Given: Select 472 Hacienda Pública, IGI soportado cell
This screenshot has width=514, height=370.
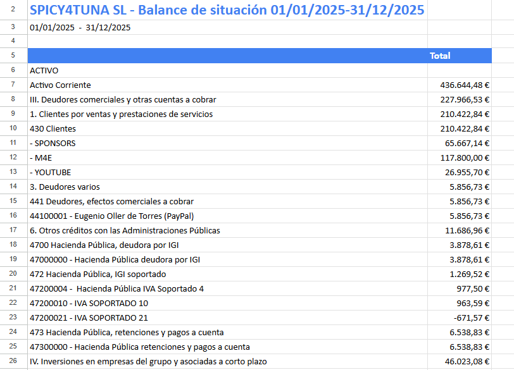Looking at the screenshot, I should [227, 274].
